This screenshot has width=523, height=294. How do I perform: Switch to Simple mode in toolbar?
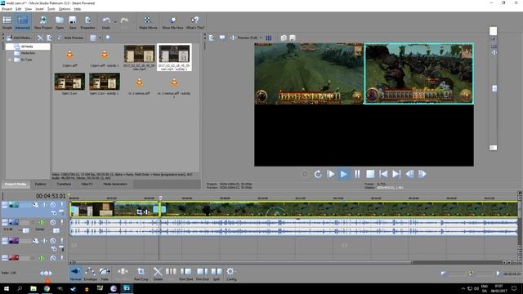7,22
